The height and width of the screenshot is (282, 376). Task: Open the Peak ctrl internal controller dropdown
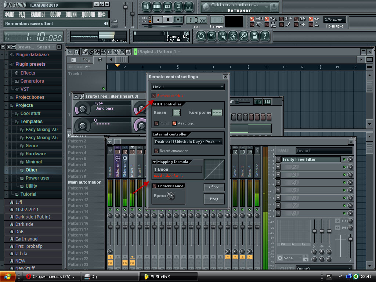pos(188,141)
